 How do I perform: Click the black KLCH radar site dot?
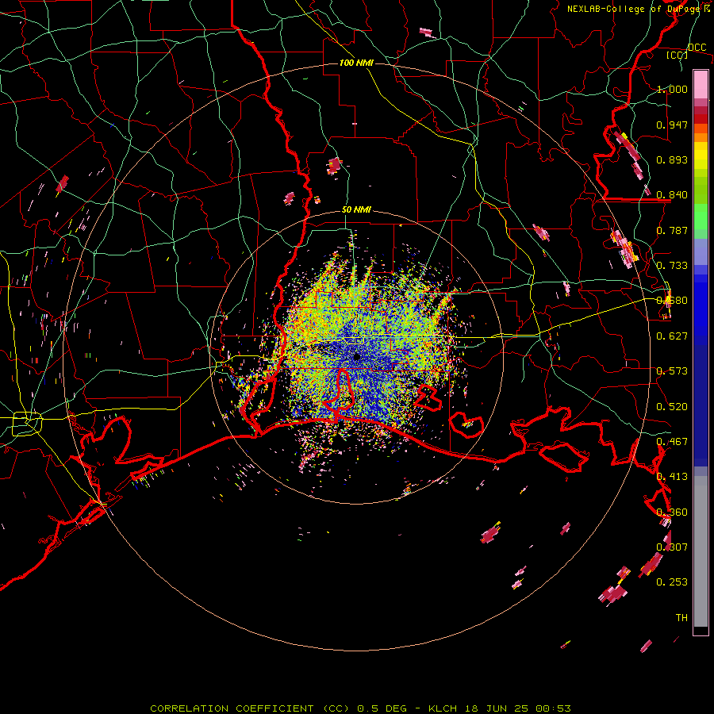tap(356, 357)
